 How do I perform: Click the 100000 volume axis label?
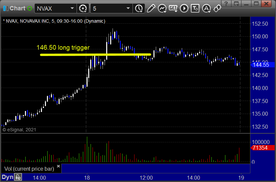(261, 142)
